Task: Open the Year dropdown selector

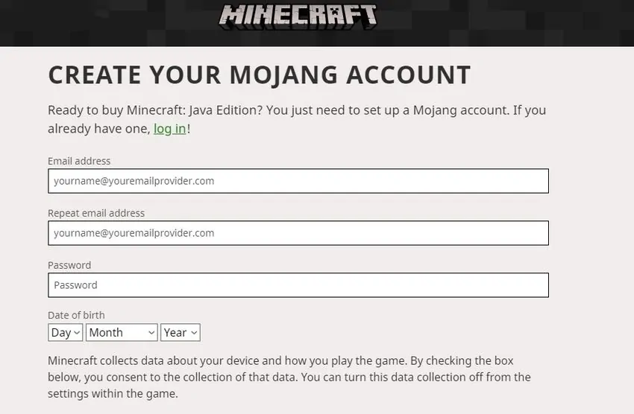Action: [180, 333]
